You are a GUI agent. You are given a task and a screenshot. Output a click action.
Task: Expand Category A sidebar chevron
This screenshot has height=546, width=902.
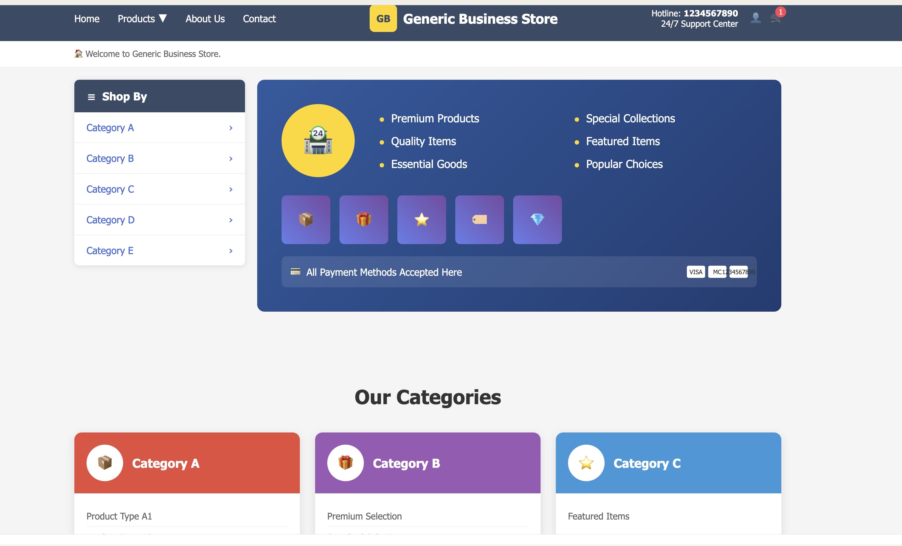click(x=231, y=128)
